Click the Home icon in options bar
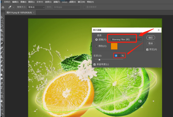Screen dimensions: 173x117 coord(3,7)
